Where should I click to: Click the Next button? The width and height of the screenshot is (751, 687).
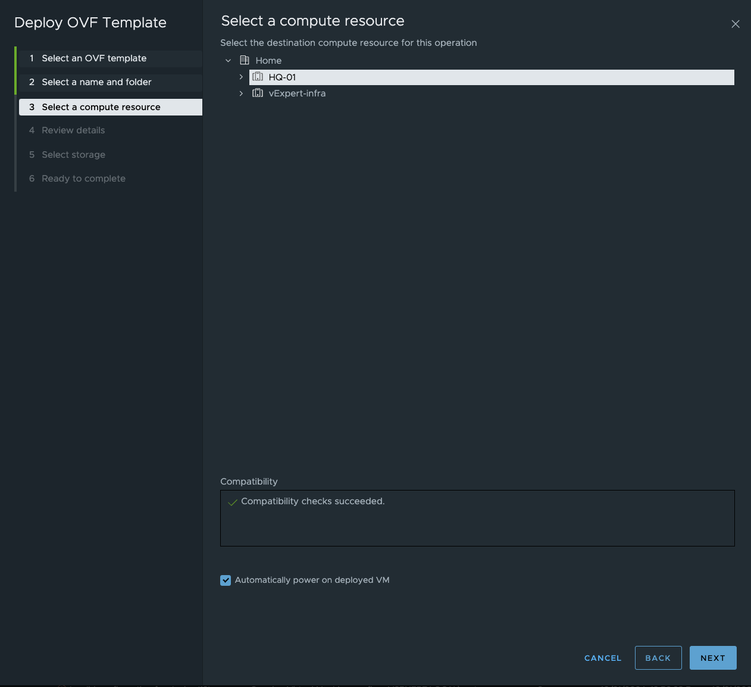click(x=713, y=658)
